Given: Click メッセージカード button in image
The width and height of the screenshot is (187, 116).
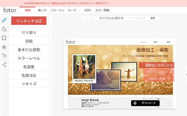Looking at the screenshot, I should pyautogui.click(x=159, y=78).
